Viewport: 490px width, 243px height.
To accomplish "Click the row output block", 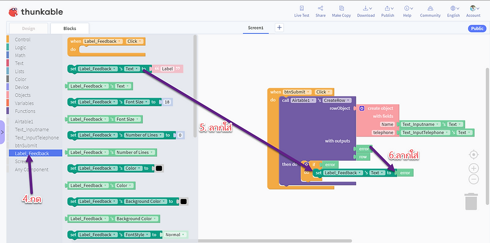I will point(362,157).
